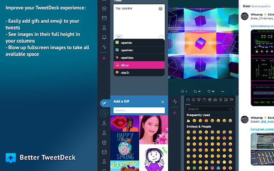Image resolution: width=274 pixels, height=171 pixels.
Task: Select the highlighted :dizzy: suggestion
Action: 139,65
